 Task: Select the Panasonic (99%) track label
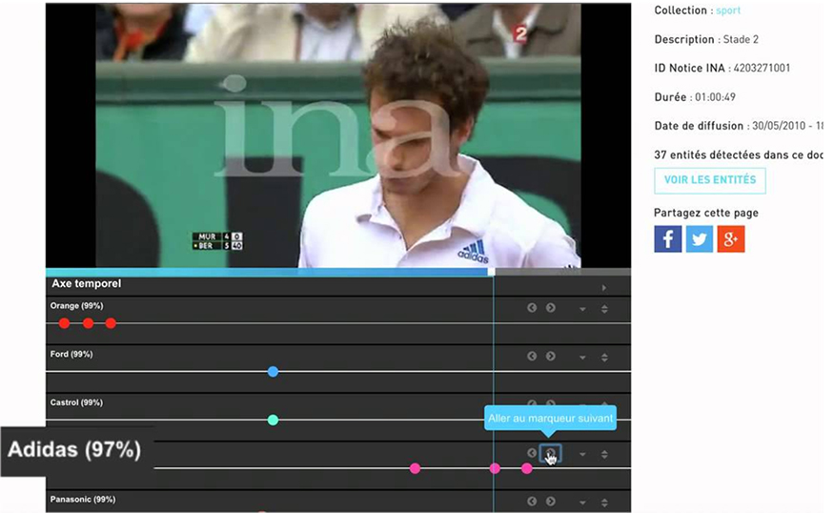(82, 500)
